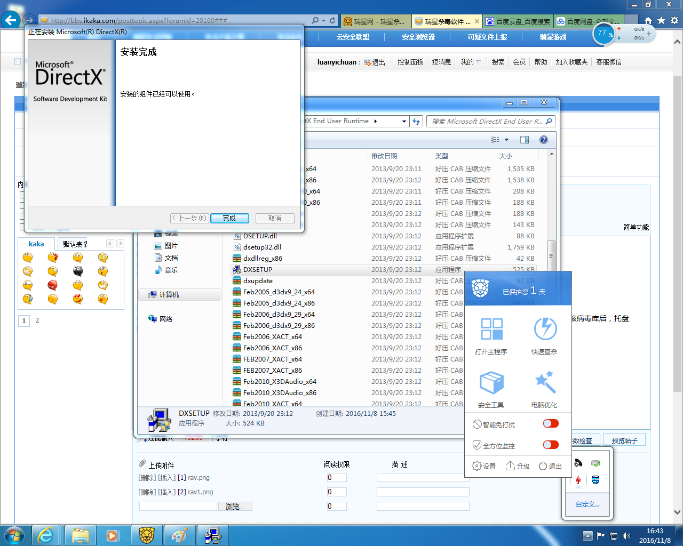The width and height of the screenshot is (683, 546).
Task: Click the volume speaker tray icon
Action: tap(626, 536)
